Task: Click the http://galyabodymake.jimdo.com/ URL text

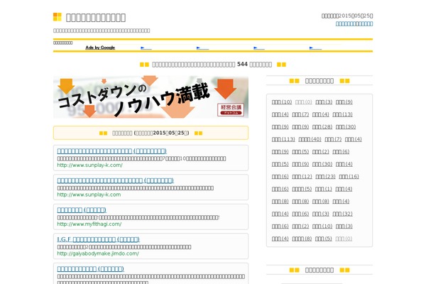Action: click(x=98, y=253)
